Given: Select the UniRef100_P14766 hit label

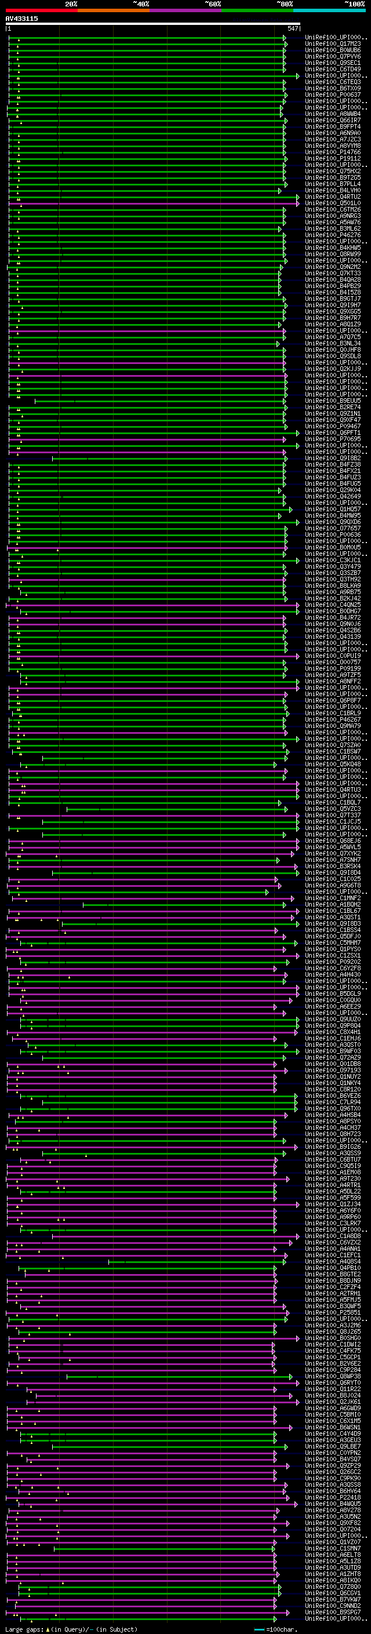Looking at the screenshot, I should pos(333,152).
